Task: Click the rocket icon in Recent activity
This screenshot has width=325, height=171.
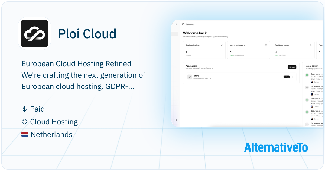Action: 307,87
